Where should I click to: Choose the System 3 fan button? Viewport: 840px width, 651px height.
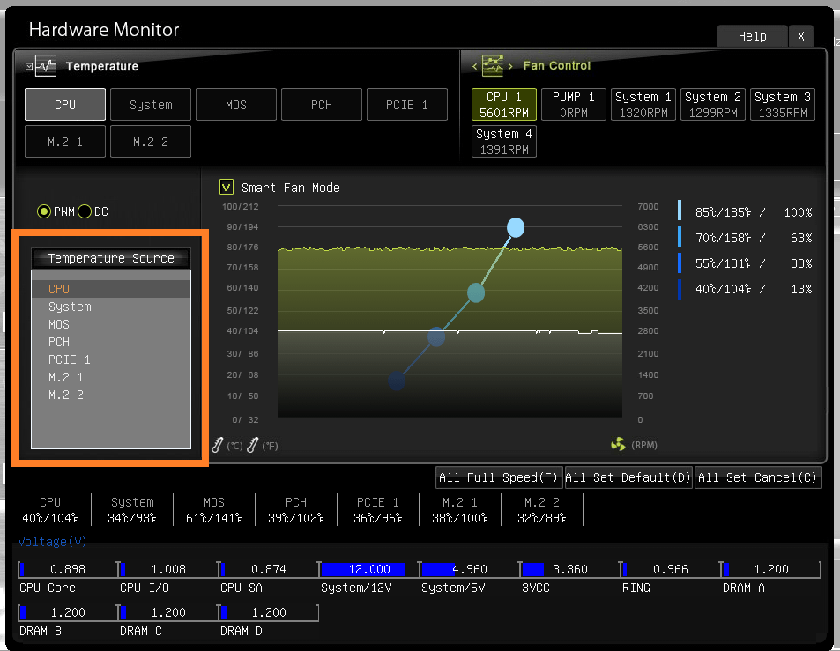782,105
